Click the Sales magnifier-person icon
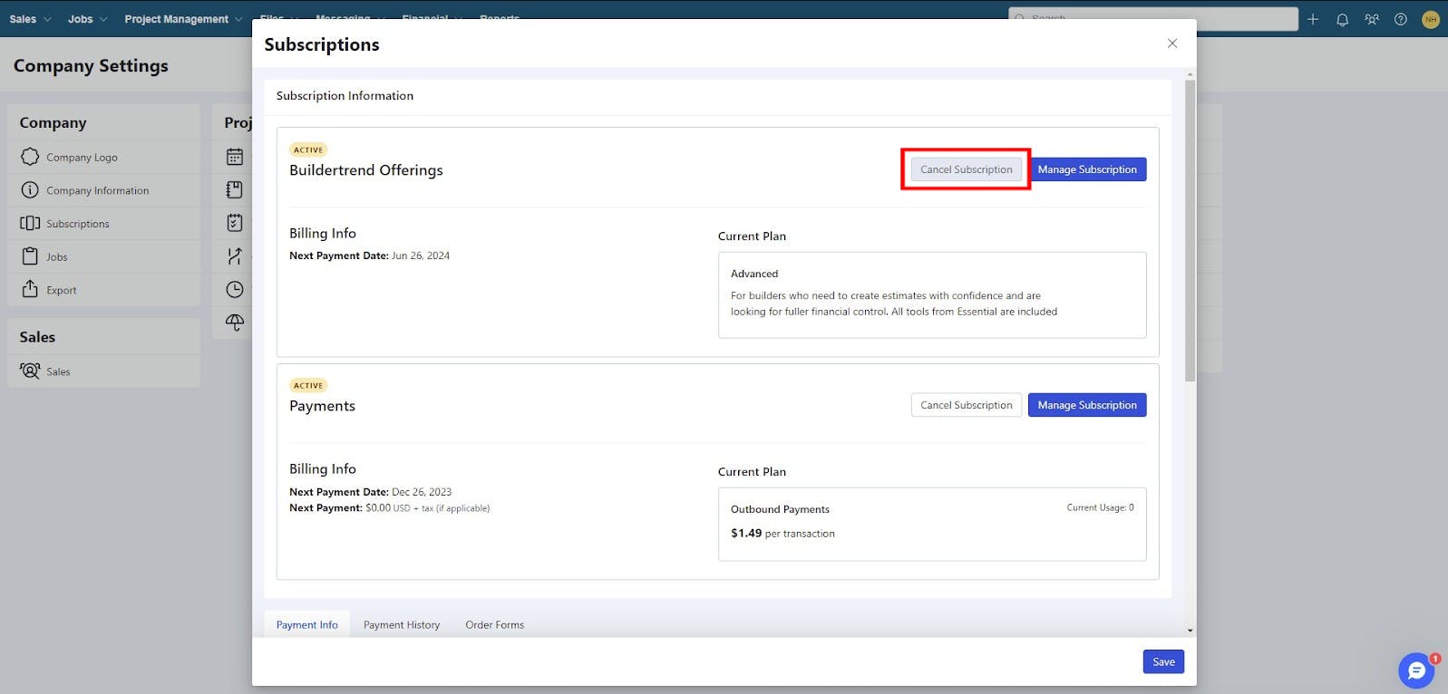1448x694 pixels. click(30, 371)
